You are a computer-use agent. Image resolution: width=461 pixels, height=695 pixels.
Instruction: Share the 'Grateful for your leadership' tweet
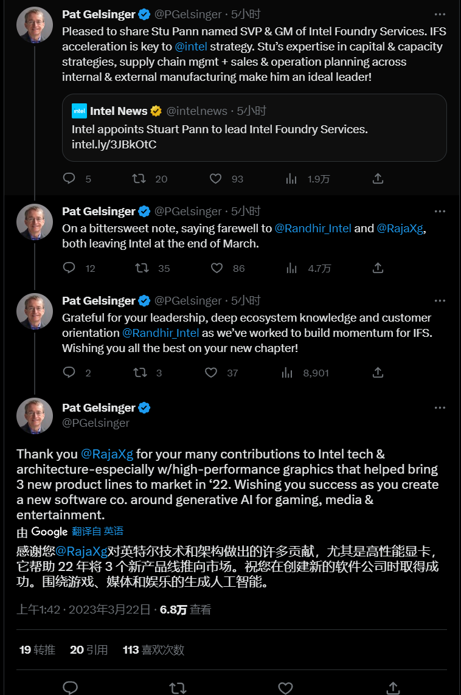[x=378, y=373]
